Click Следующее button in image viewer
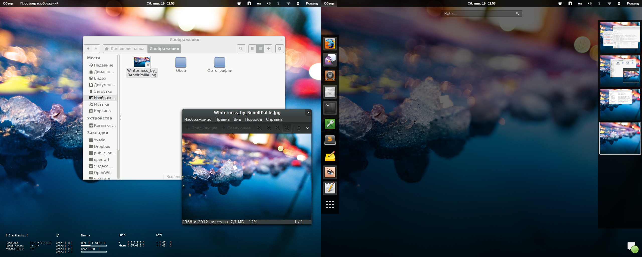This screenshot has height=257, width=642. click(x=236, y=128)
